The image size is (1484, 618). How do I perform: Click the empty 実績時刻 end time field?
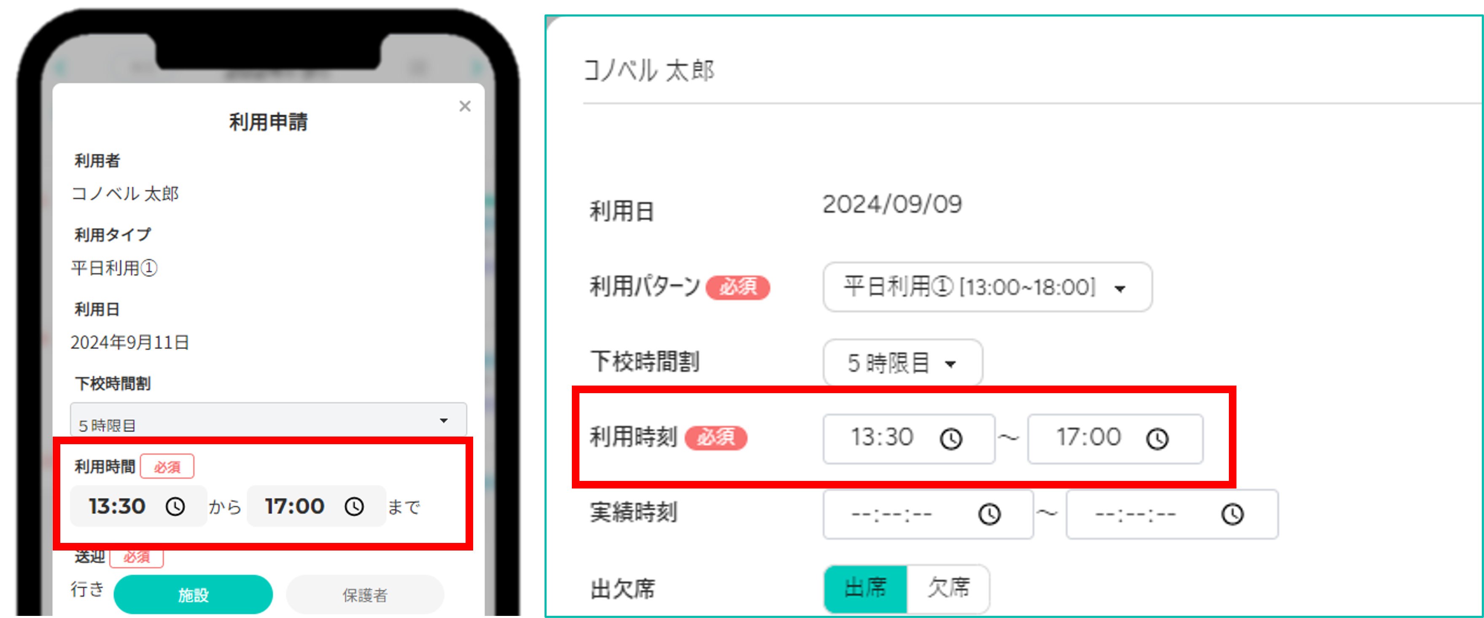click(x=1172, y=514)
